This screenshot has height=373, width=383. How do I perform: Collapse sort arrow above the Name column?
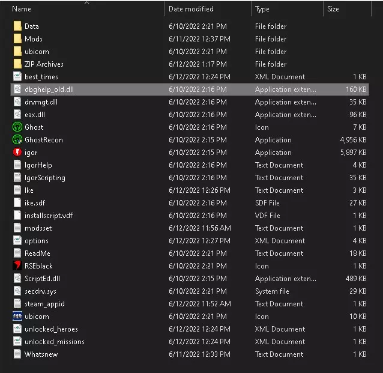[x=86, y=2]
